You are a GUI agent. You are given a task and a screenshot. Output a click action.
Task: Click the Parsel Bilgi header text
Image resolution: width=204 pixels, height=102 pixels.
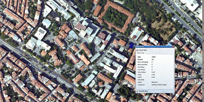pyautogui.click(x=143, y=50)
